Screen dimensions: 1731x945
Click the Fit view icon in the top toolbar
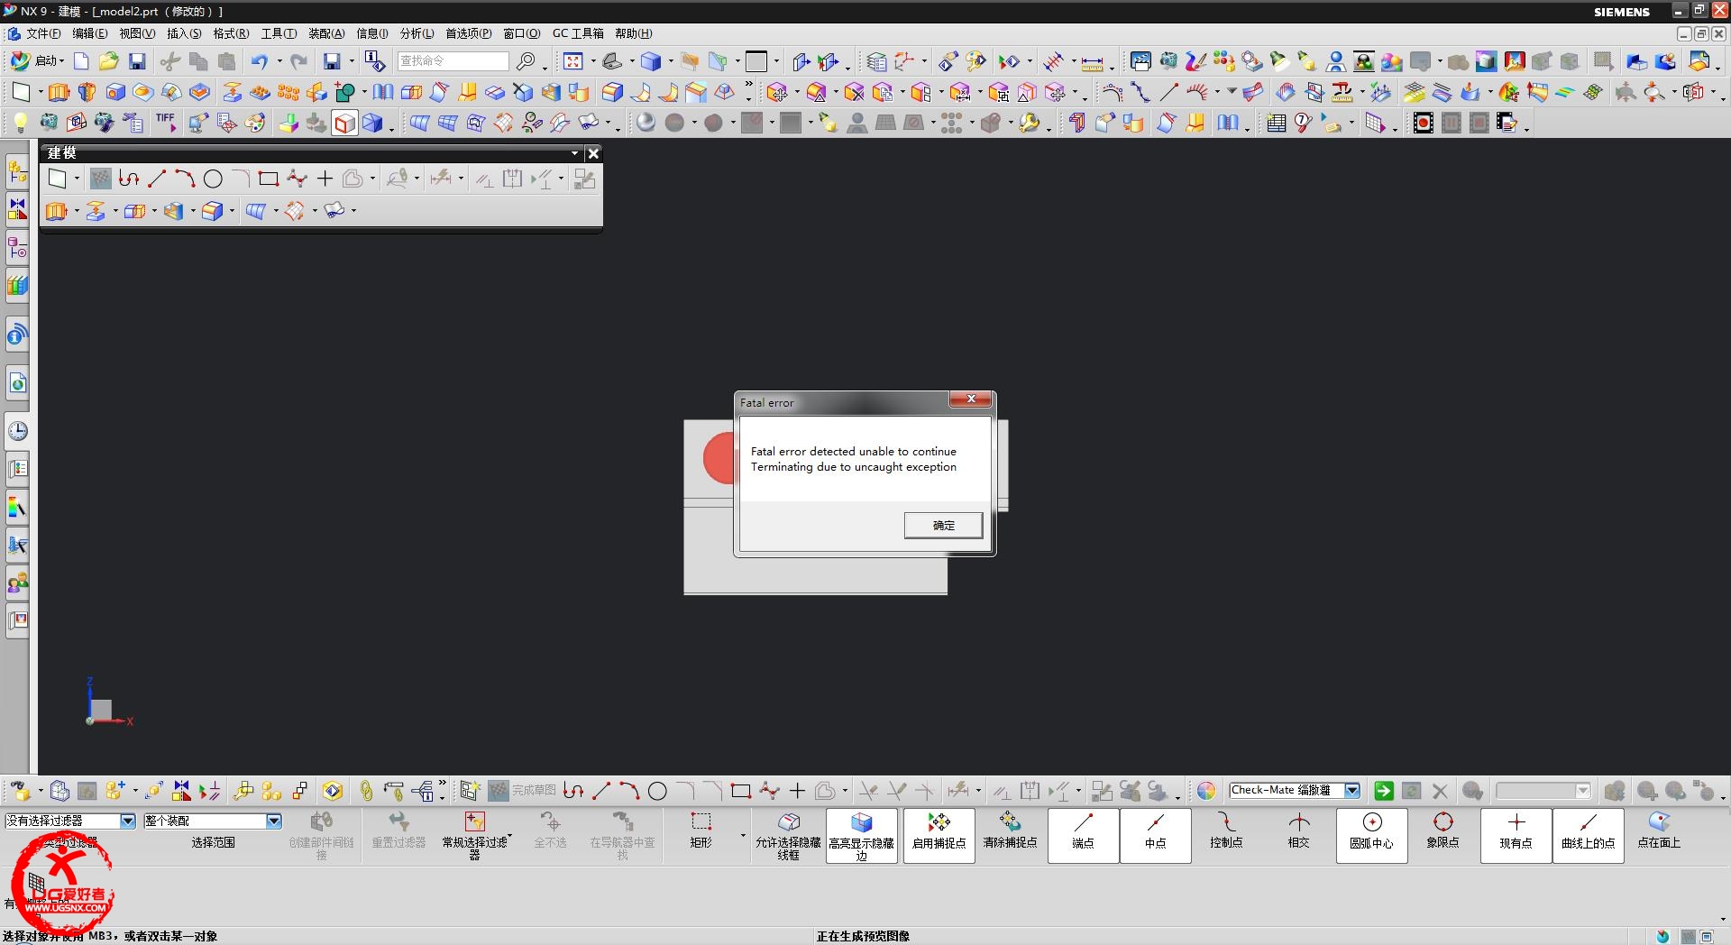click(573, 61)
